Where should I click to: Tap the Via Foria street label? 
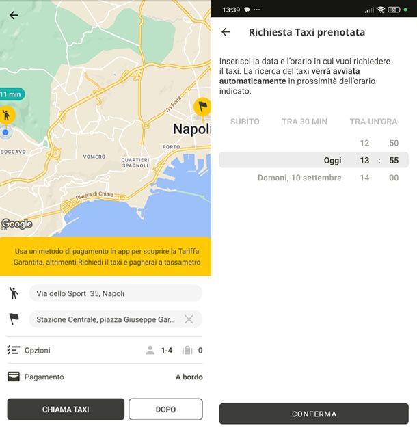coord(173,104)
